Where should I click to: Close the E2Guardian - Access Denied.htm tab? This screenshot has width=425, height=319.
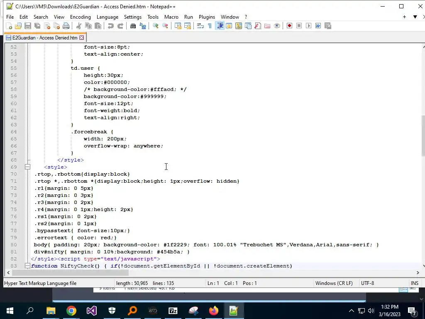pyautogui.click(x=82, y=38)
